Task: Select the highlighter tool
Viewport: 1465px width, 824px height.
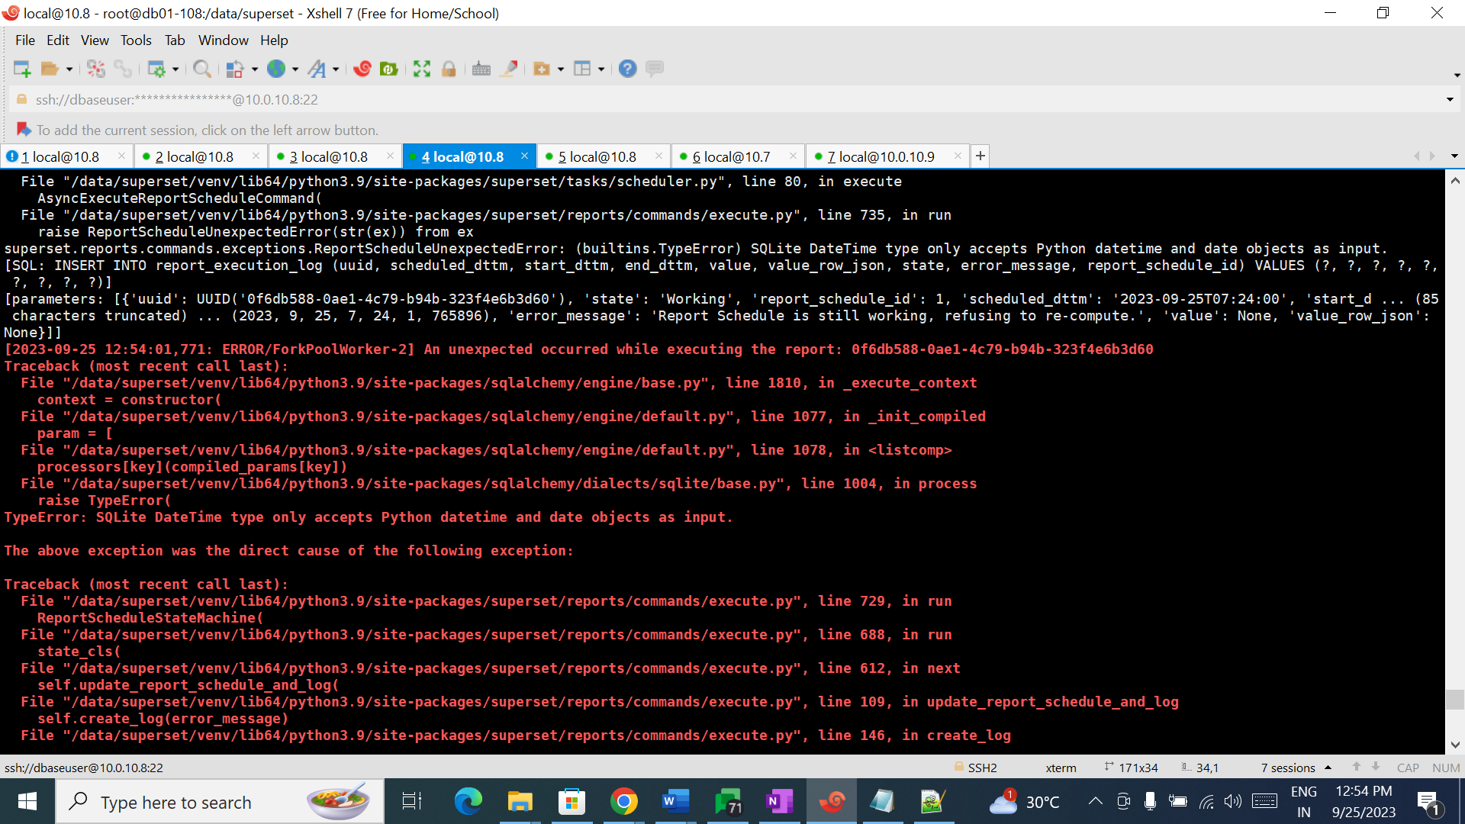Action: pos(509,69)
